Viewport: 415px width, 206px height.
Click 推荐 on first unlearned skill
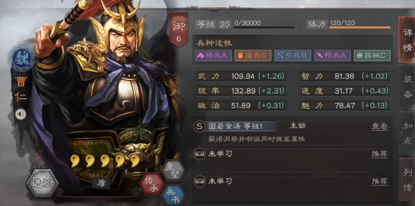(379, 154)
